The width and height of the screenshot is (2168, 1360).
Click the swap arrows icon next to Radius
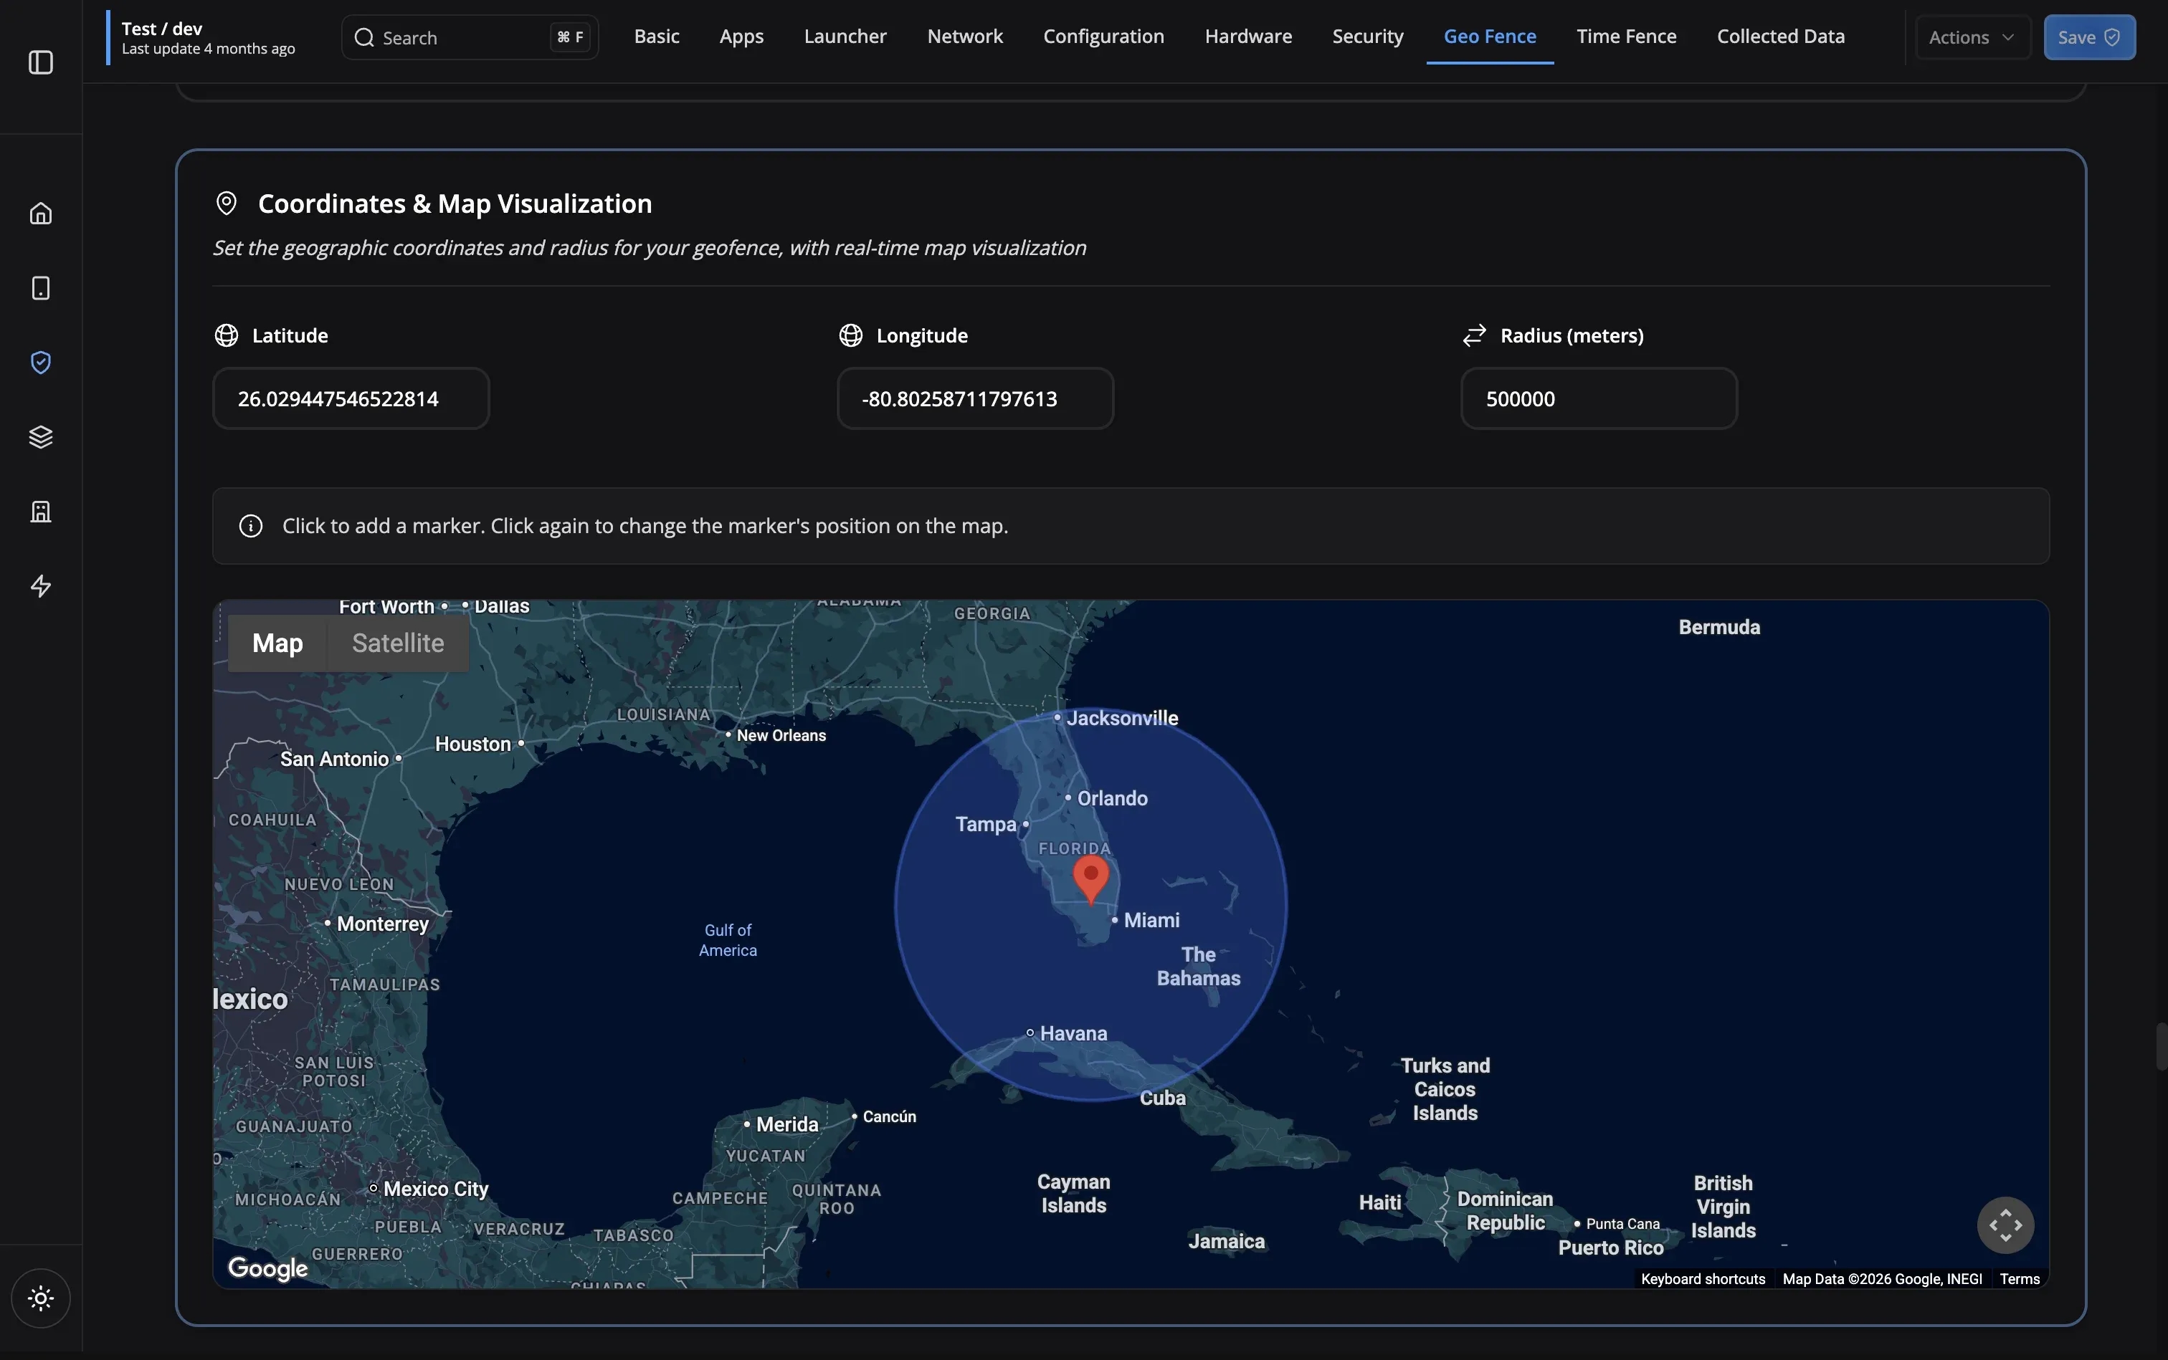click(1473, 334)
